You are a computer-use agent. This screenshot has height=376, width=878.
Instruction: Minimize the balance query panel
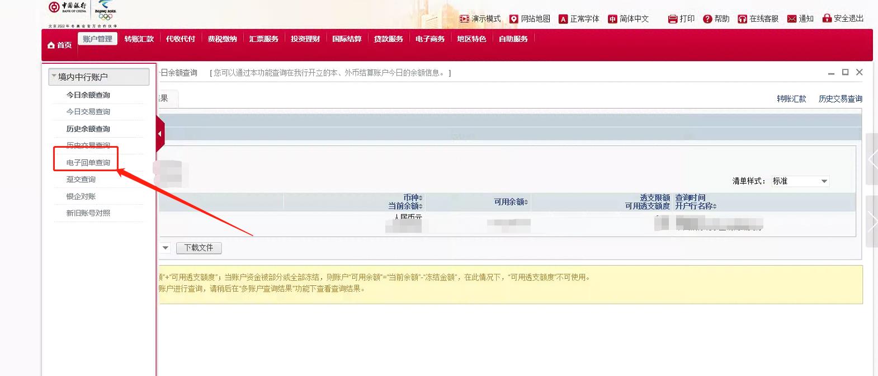pos(831,73)
